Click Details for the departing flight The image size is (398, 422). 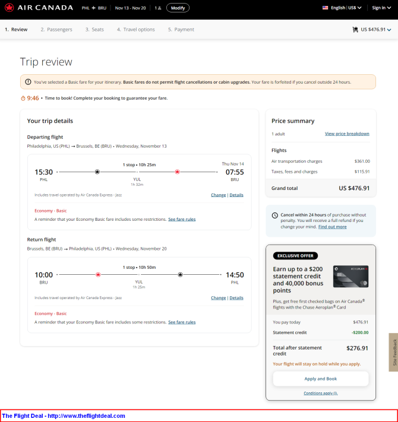[236, 195]
